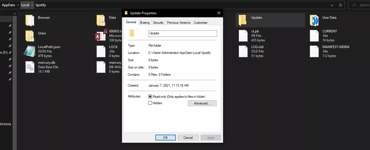This screenshot has height=150, width=370.
Task: Select the CURRENT file icon
Action: (314, 36)
